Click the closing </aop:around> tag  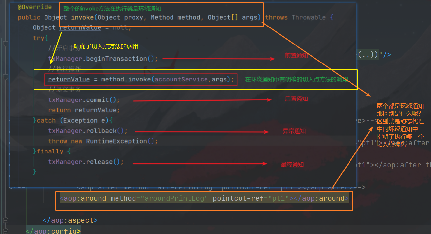click(321, 198)
